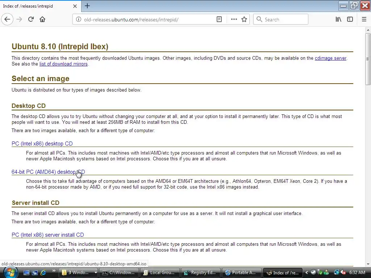Download 64-bit PC (AMD64) desktop CD
The height and width of the screenshot is (278, 371).
[x=48, y=172]
